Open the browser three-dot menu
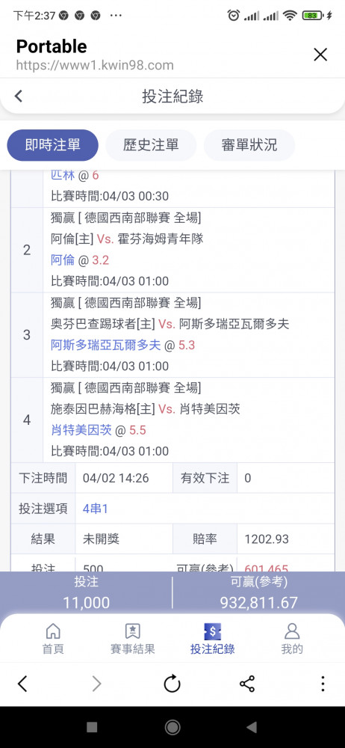This screenshot has width=345, height=748. point(323,684)
